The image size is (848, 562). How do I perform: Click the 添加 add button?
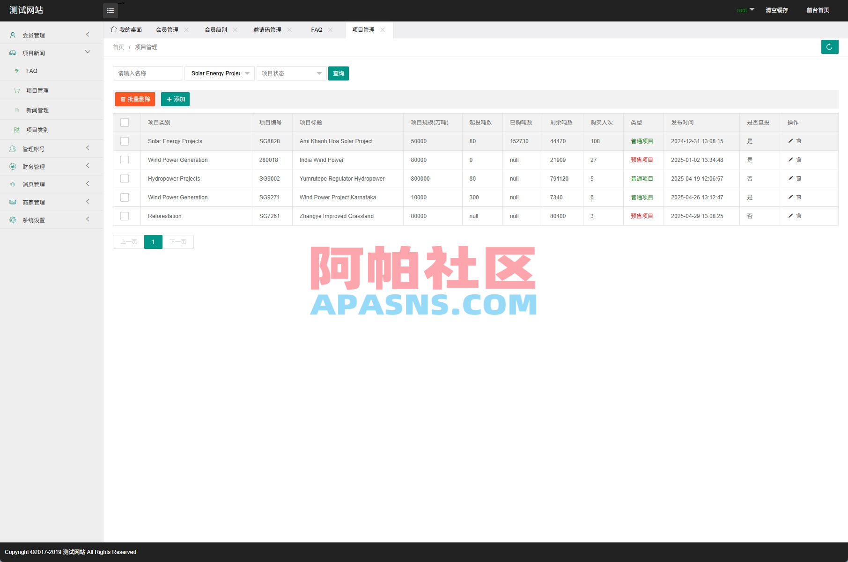tap(175, 99)
